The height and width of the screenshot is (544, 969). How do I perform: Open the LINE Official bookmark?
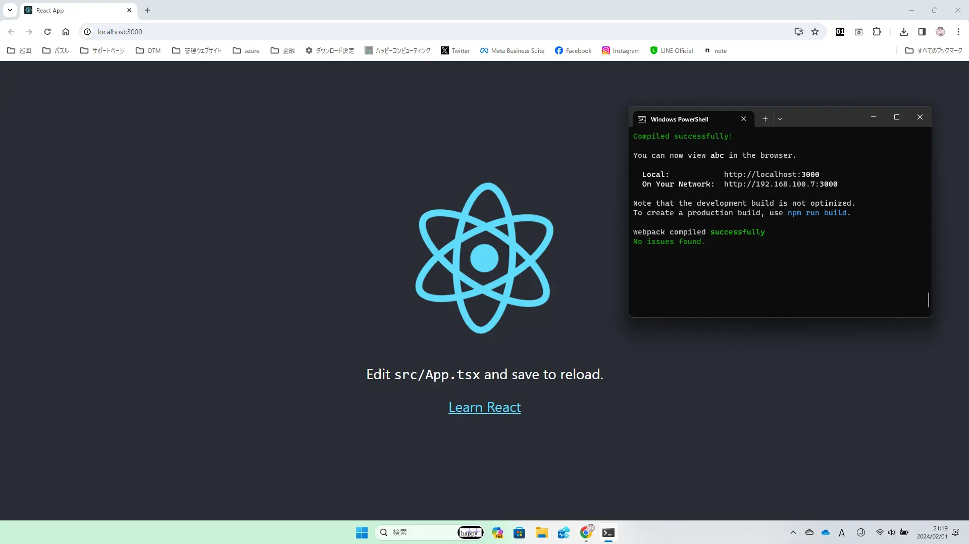(x=672, y=50)
